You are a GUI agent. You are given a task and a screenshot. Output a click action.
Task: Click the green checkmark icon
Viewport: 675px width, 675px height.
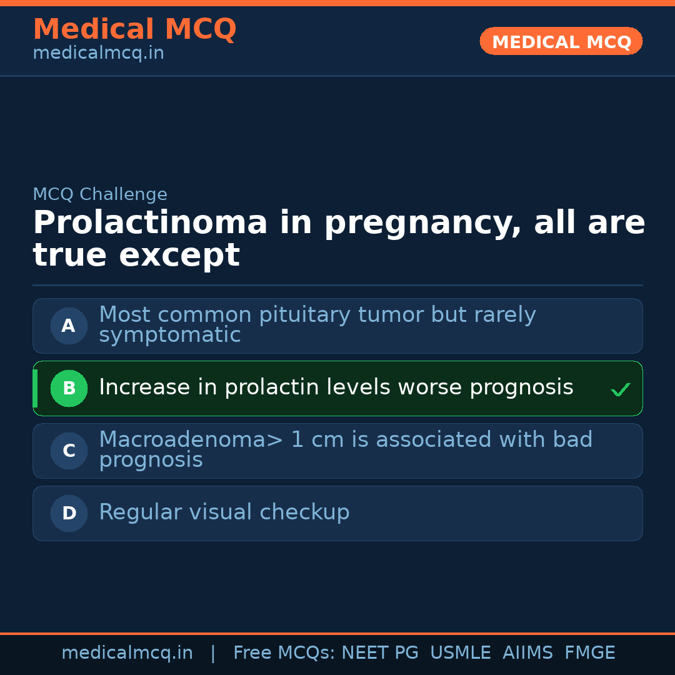620,390
